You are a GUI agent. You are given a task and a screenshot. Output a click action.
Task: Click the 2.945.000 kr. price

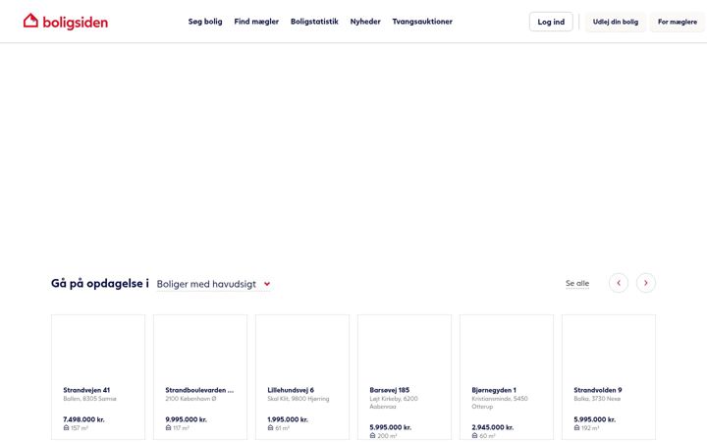[x=492, y=426]
